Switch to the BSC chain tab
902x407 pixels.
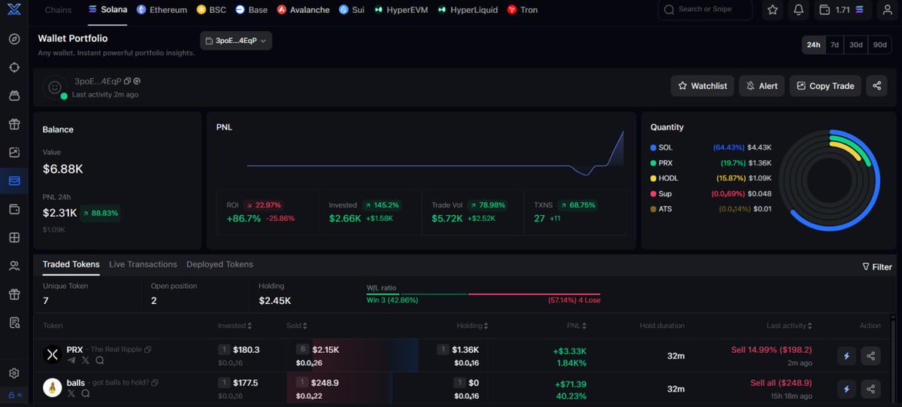pos(211,10)
